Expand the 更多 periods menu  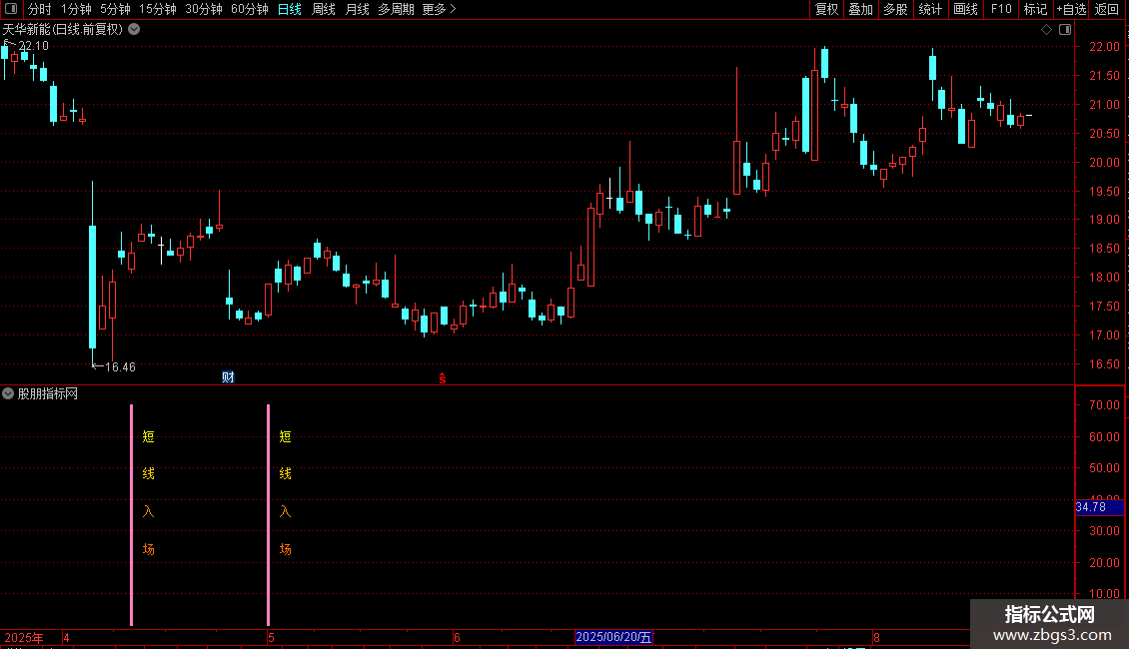click(x=439, y=9)
